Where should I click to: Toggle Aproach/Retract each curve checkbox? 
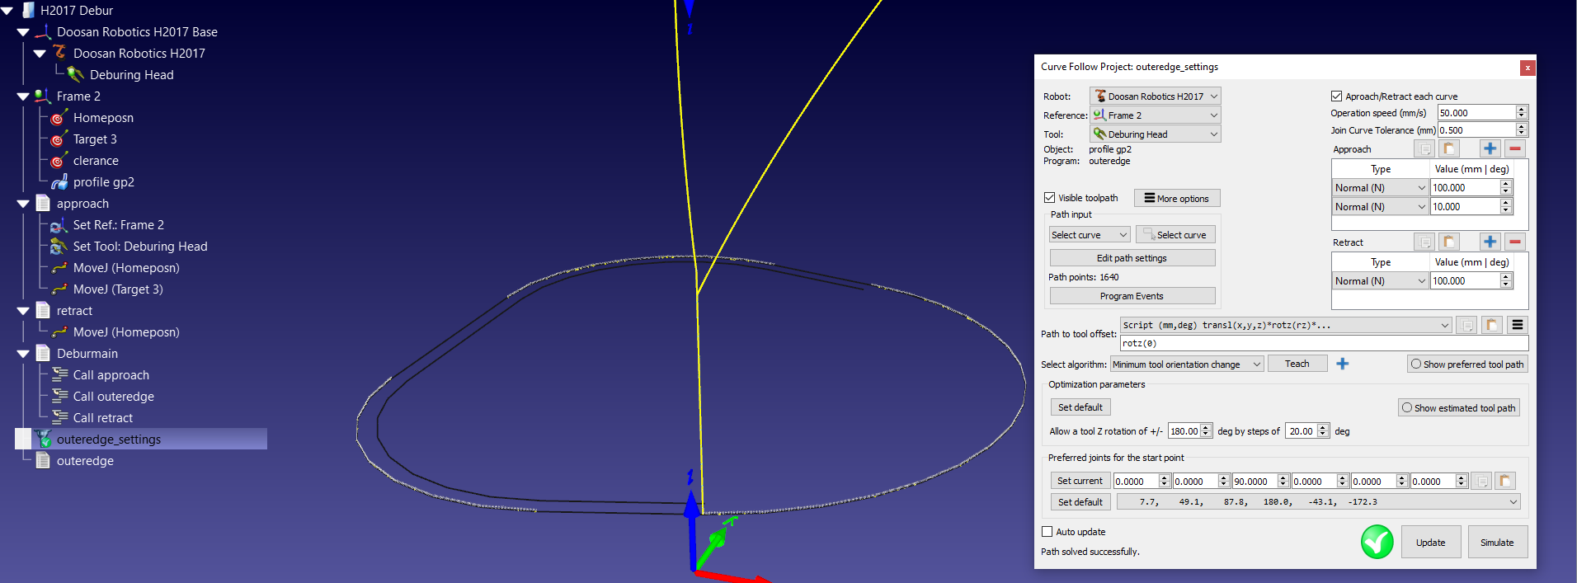[x=1336, y=96]
